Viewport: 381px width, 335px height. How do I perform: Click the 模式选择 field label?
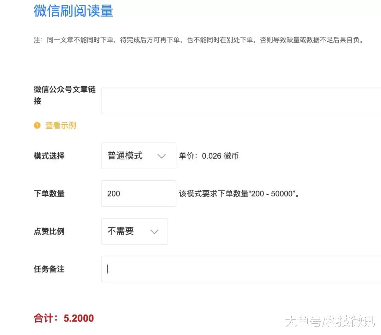(x=49, y=156)
